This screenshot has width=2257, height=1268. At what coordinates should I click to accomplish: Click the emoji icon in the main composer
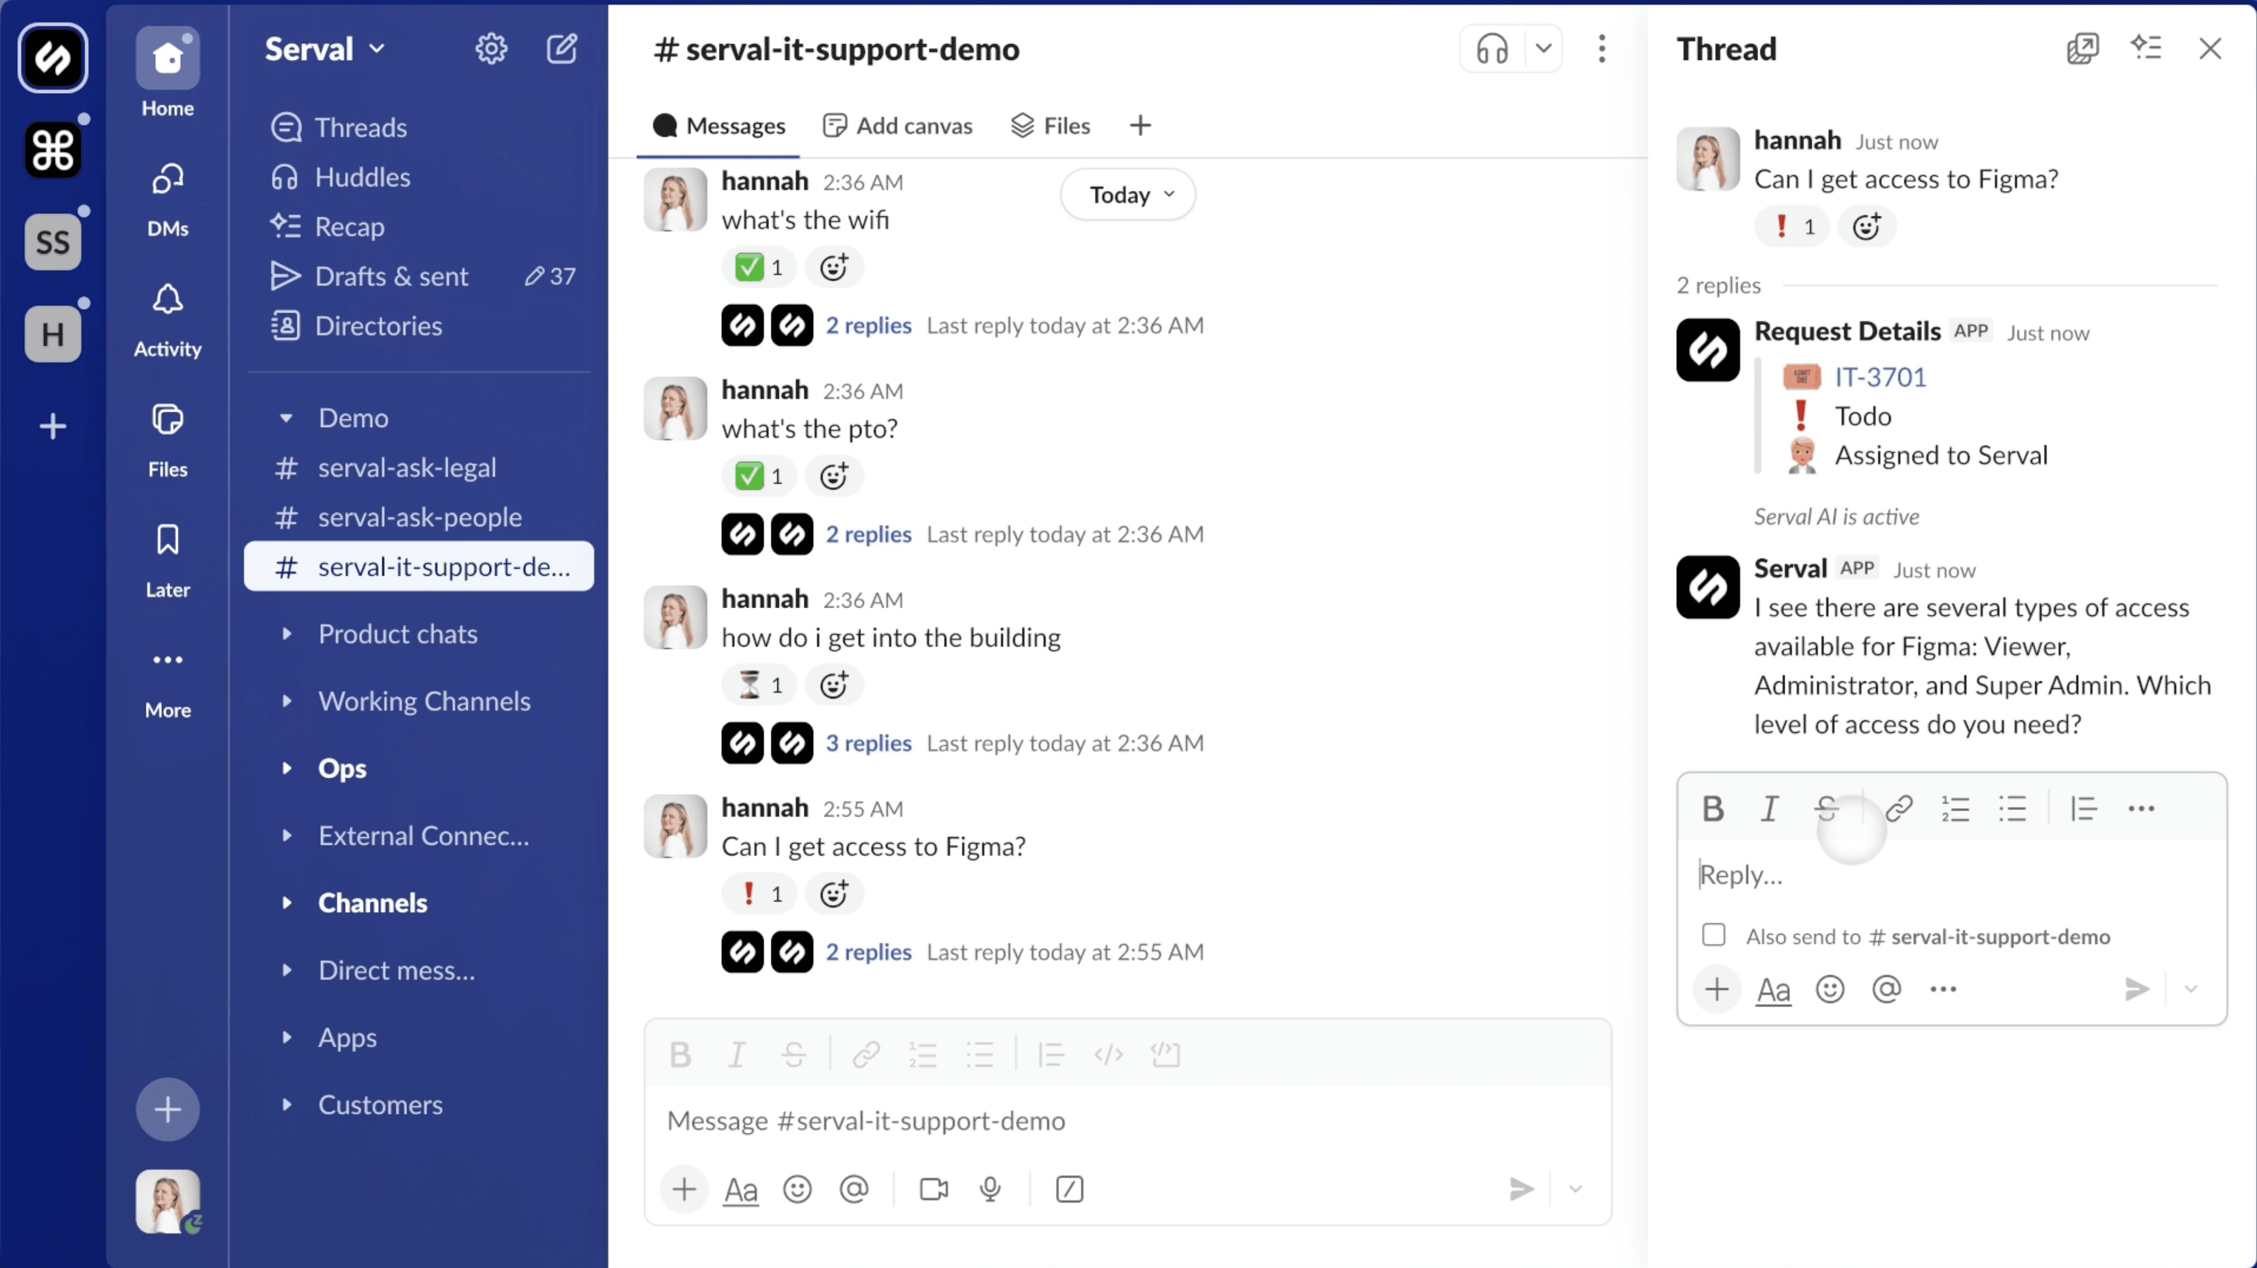tap(797, 1188)
